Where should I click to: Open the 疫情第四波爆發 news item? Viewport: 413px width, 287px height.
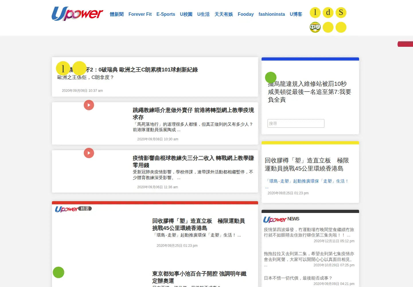[x=309, y=232]
